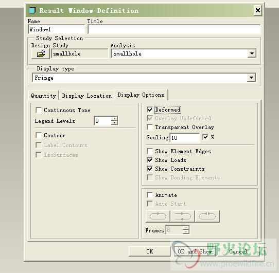The height and width of the screenshot is (273, 279).
Task: Open the Design Study folder browse icon
Action: [x=41, y=54]
